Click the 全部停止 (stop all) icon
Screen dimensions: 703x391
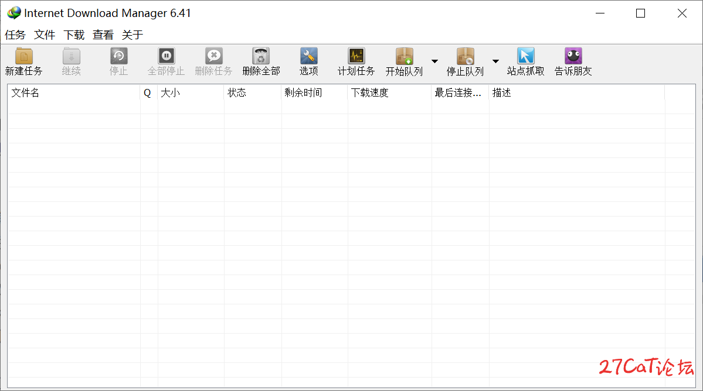pyautogui.click(x=167, y=56)
